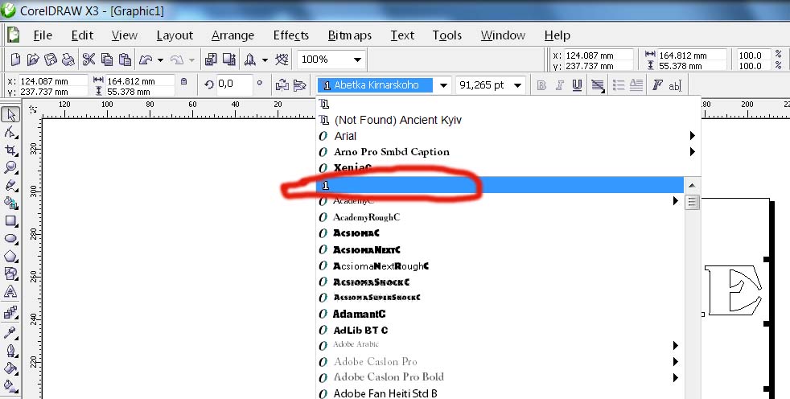The width and height of the screenshot is (790, 399).
Task: Click the New document icon
Action: pyautogui.click(x=15, y=60)
